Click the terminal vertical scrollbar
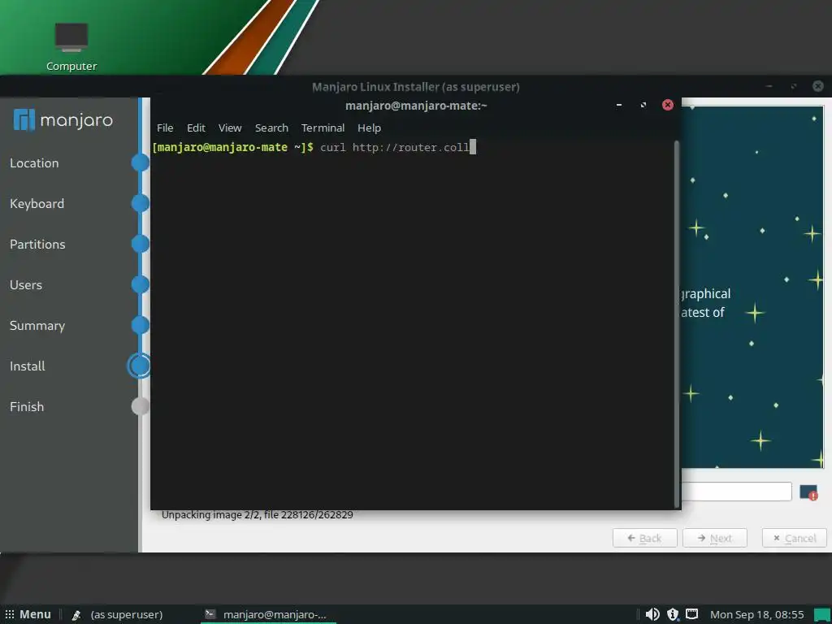This screenshot has width=832, height=624. point(677,323)
